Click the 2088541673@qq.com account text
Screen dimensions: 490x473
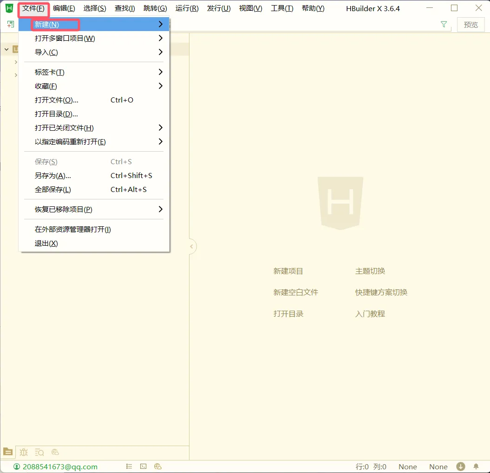click(x=60, y=467)
